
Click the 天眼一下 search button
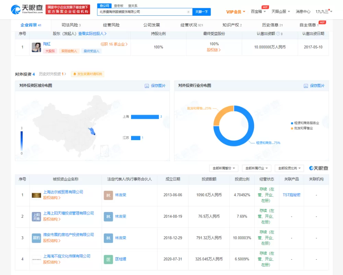pos(201,12)
